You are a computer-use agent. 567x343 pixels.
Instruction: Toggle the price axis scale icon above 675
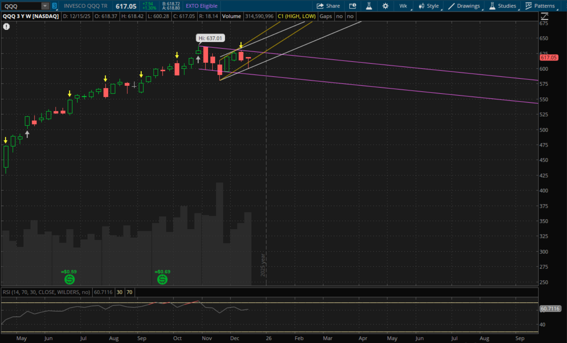544,16
